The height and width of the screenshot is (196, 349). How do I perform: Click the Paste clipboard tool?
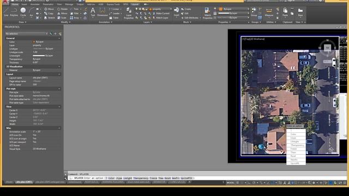285,12
